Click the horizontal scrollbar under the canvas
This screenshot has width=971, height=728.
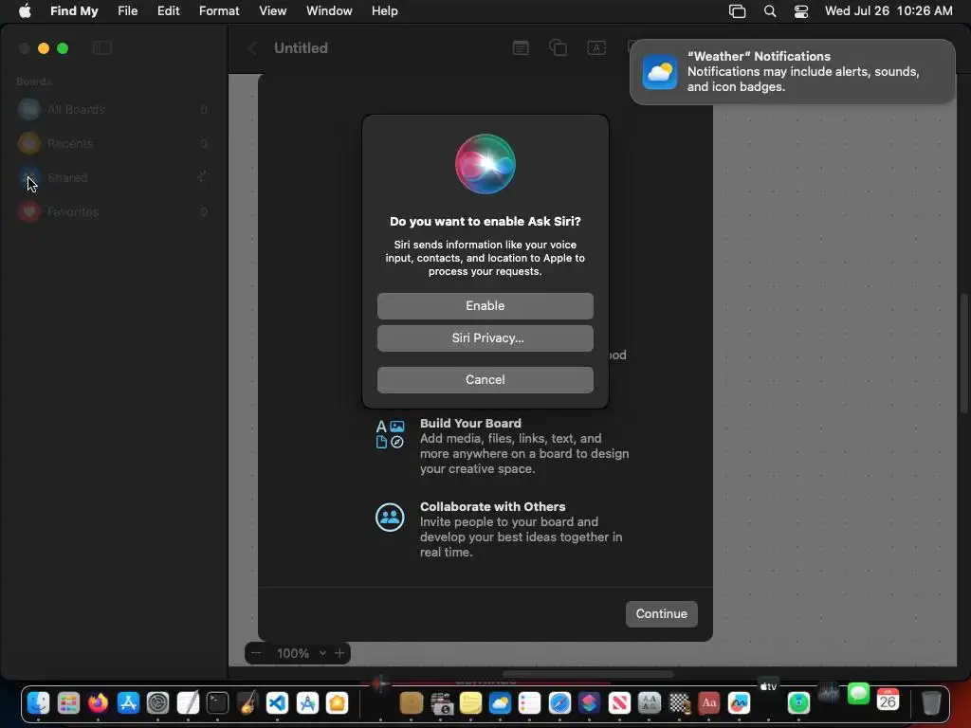588,674
